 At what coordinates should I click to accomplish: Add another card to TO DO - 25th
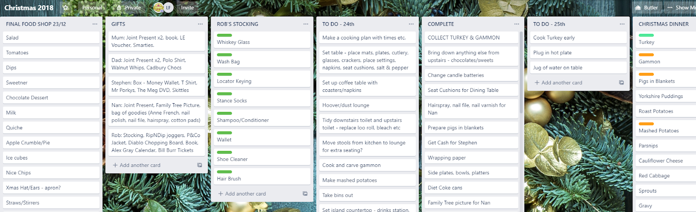(558, 82)
